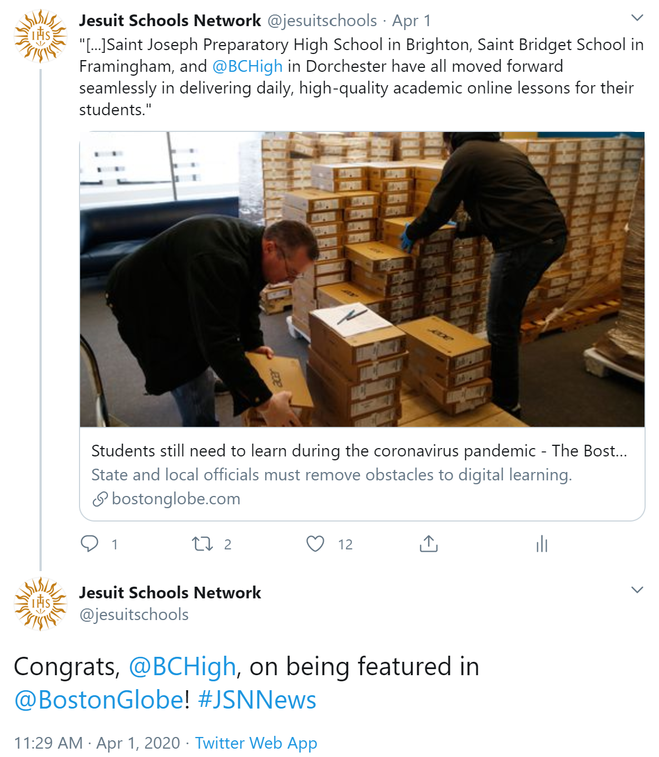The height and width of the screenshot is (757, 659).
Task: View tweet analytics bar chart icon
Action: [542, 543]
